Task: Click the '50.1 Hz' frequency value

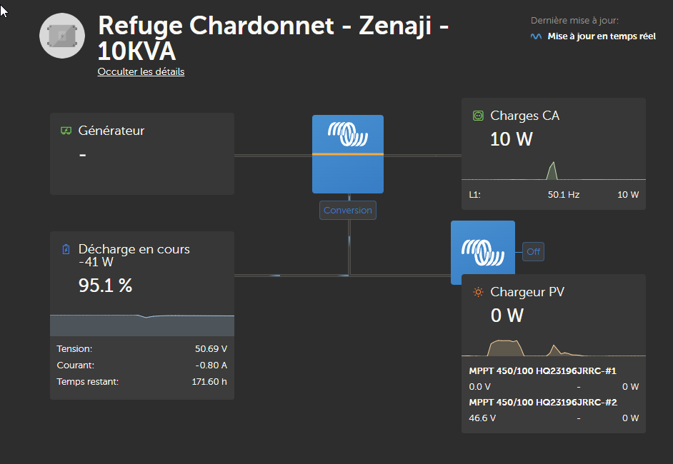Action: 564,195
